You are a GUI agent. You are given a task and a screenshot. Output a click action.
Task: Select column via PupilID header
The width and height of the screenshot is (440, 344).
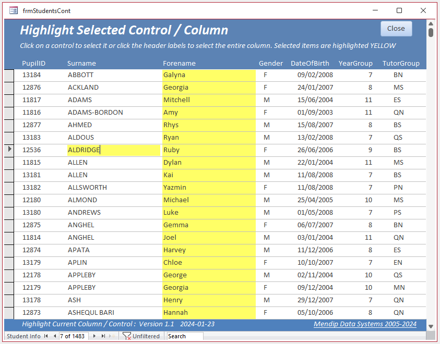click(34, 63)
